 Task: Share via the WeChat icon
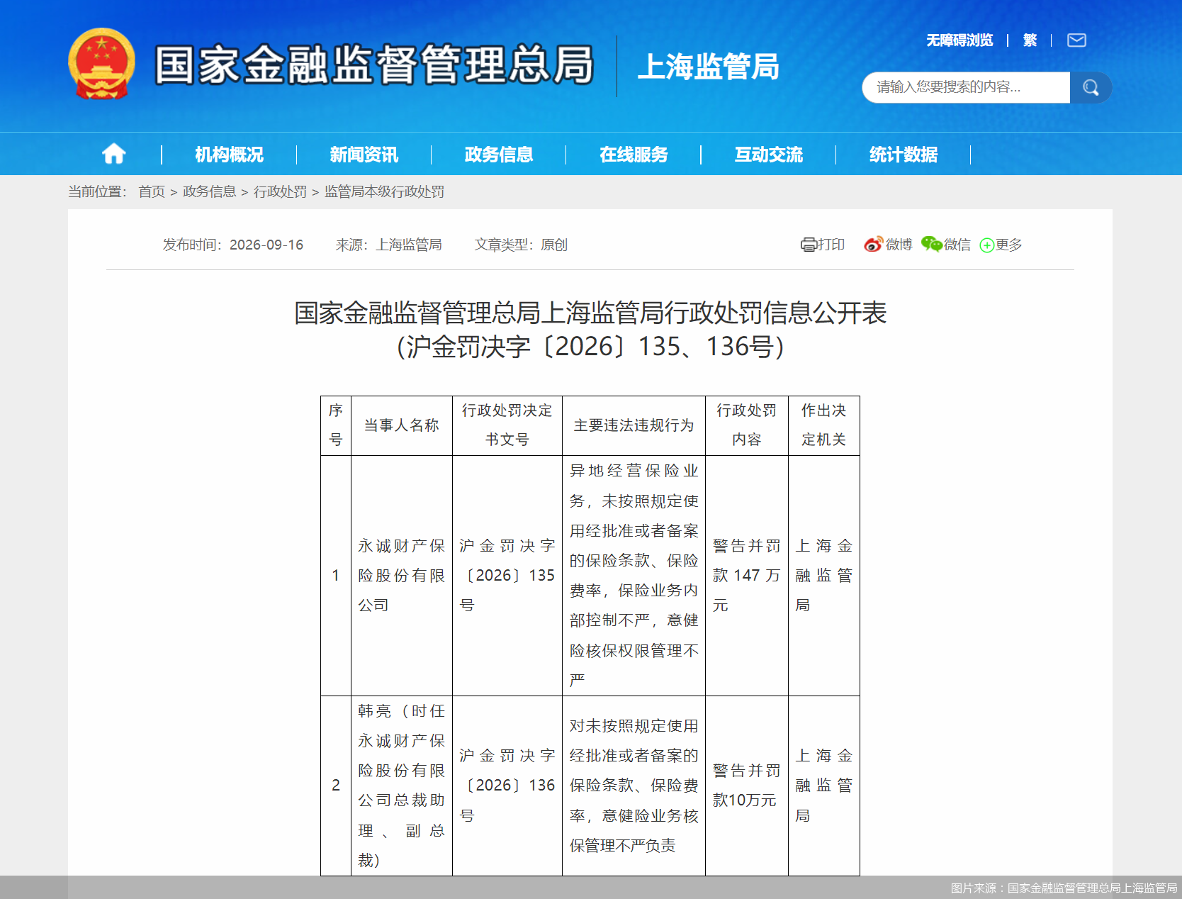(931, 244)
